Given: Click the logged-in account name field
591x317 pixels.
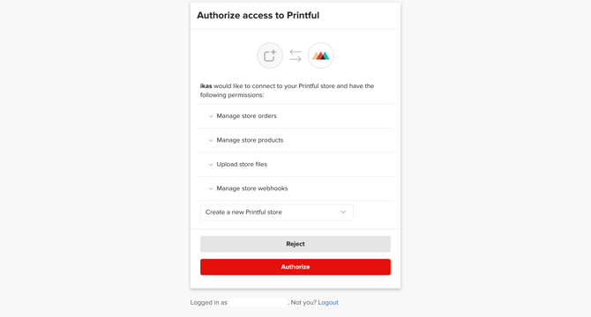Looking at the screenshot, I should (x=258, y=302).
